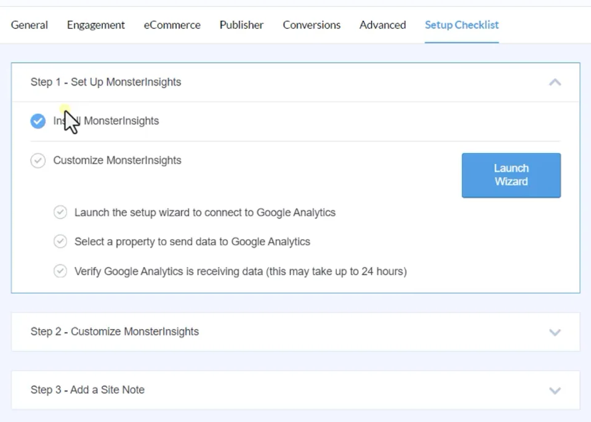The height and width of the screenshot is (422, 591).
Task: Open the eCommerce tab
Action: [x=172, y=25]
